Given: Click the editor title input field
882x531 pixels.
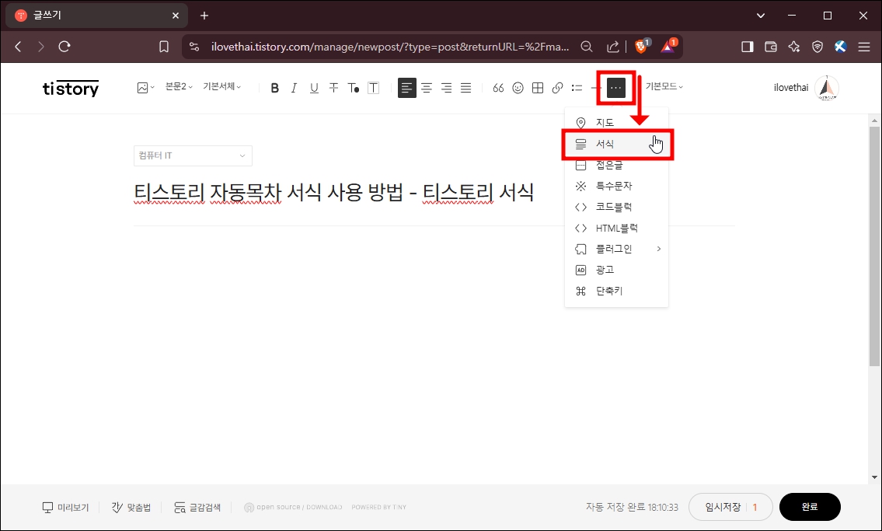Looking at the screenshot, I should (x=333, y=192).
